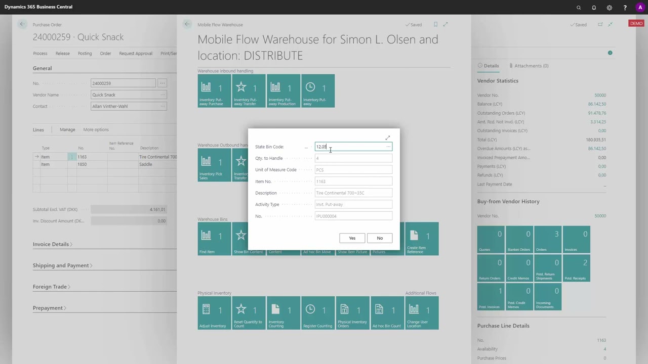Open the Posting menu on Purchase Order
The width and height of the screenshot is (648, 364).
click(x=85, y=54)
